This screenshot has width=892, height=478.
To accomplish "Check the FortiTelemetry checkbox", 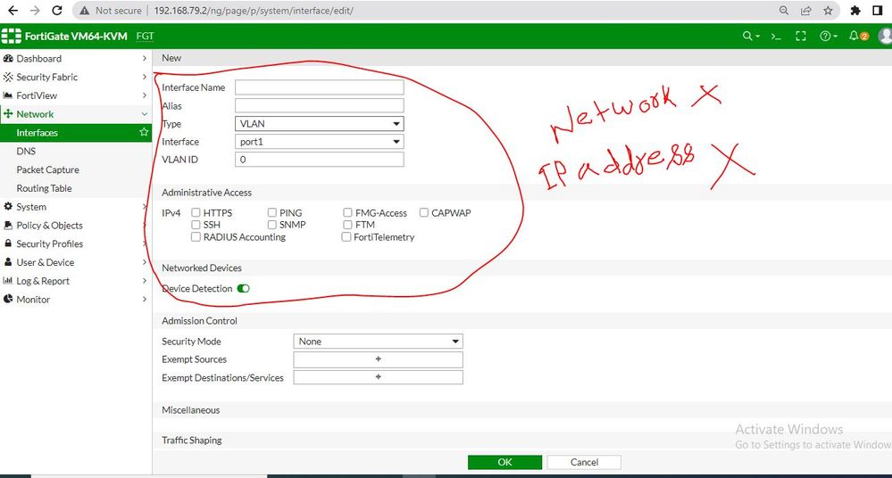I will [x=346, y=237].
